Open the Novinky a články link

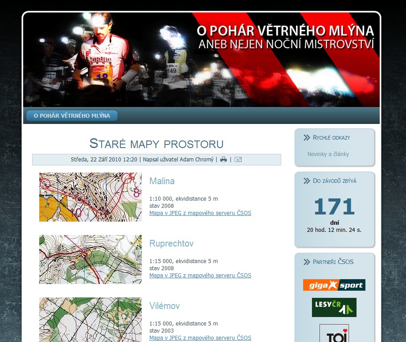[x=328, y=154]
